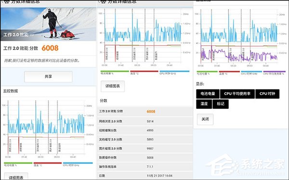Click the green 电池电量 % legend in right panel

click(x=207, y=73)
